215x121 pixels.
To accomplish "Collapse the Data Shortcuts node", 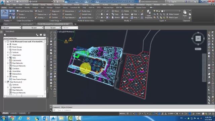I will (5, 82).
